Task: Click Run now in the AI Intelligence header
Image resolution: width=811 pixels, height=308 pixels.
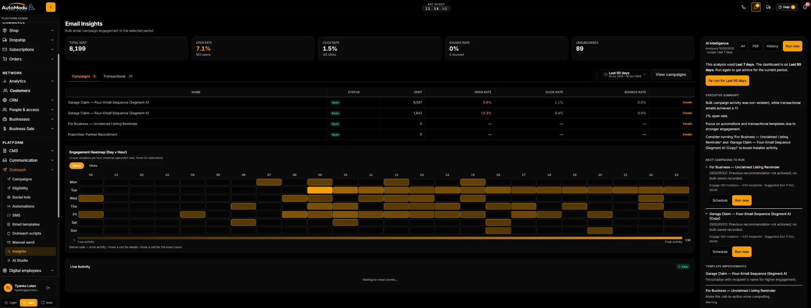Action: point(792,46)
